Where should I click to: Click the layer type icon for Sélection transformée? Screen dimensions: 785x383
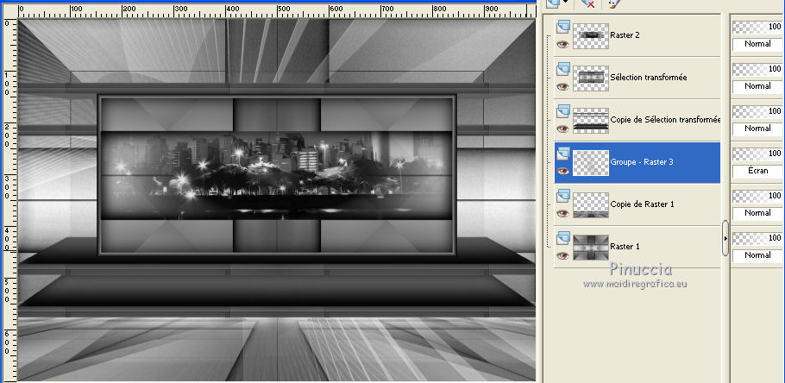(x=563, y=69)
